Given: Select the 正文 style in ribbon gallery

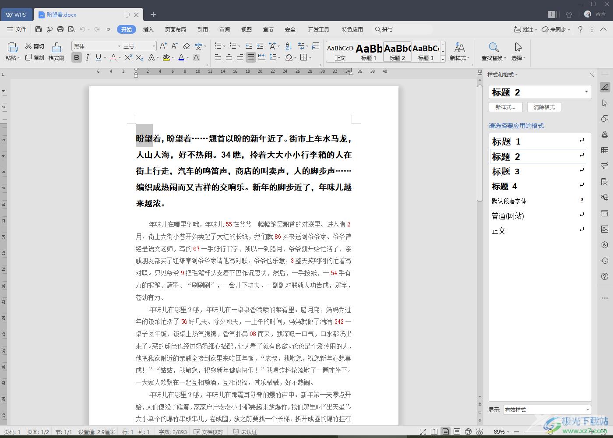Looking at the screenshot, I should (340, 52).
